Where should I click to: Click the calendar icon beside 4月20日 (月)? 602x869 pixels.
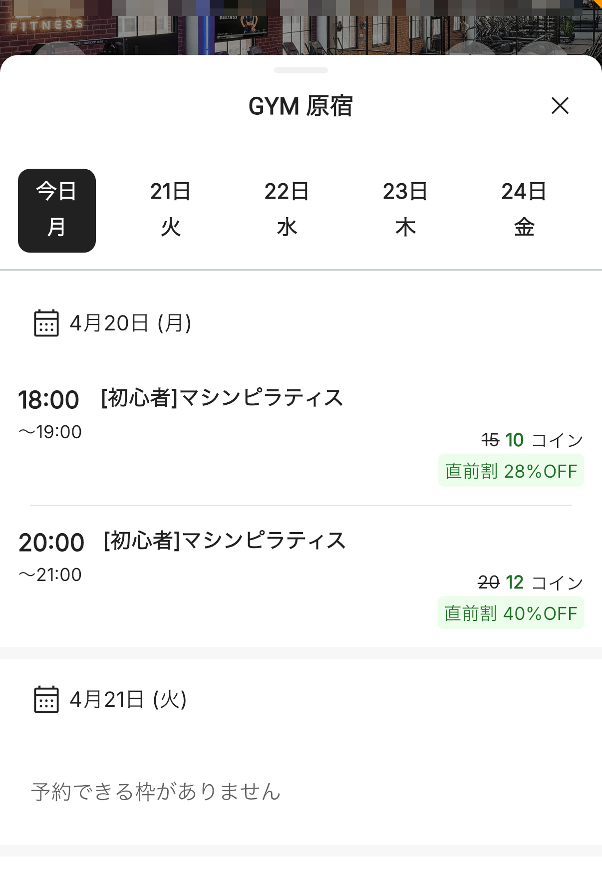tap(46, 323)
